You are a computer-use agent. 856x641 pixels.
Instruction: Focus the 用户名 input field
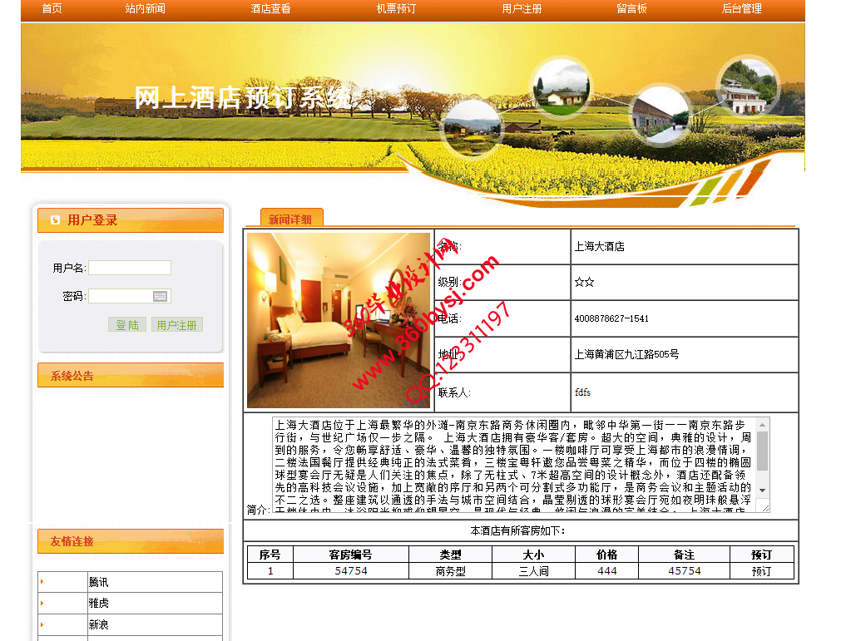click(130, 268)
